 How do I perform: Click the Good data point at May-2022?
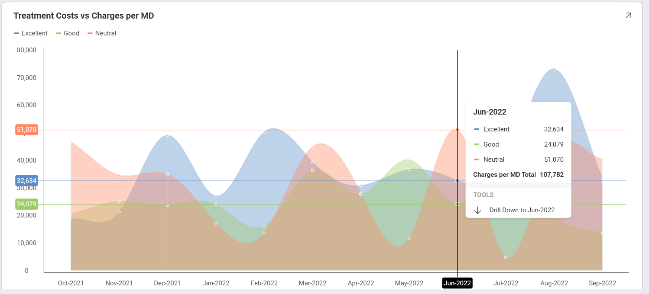click(409, 160)
